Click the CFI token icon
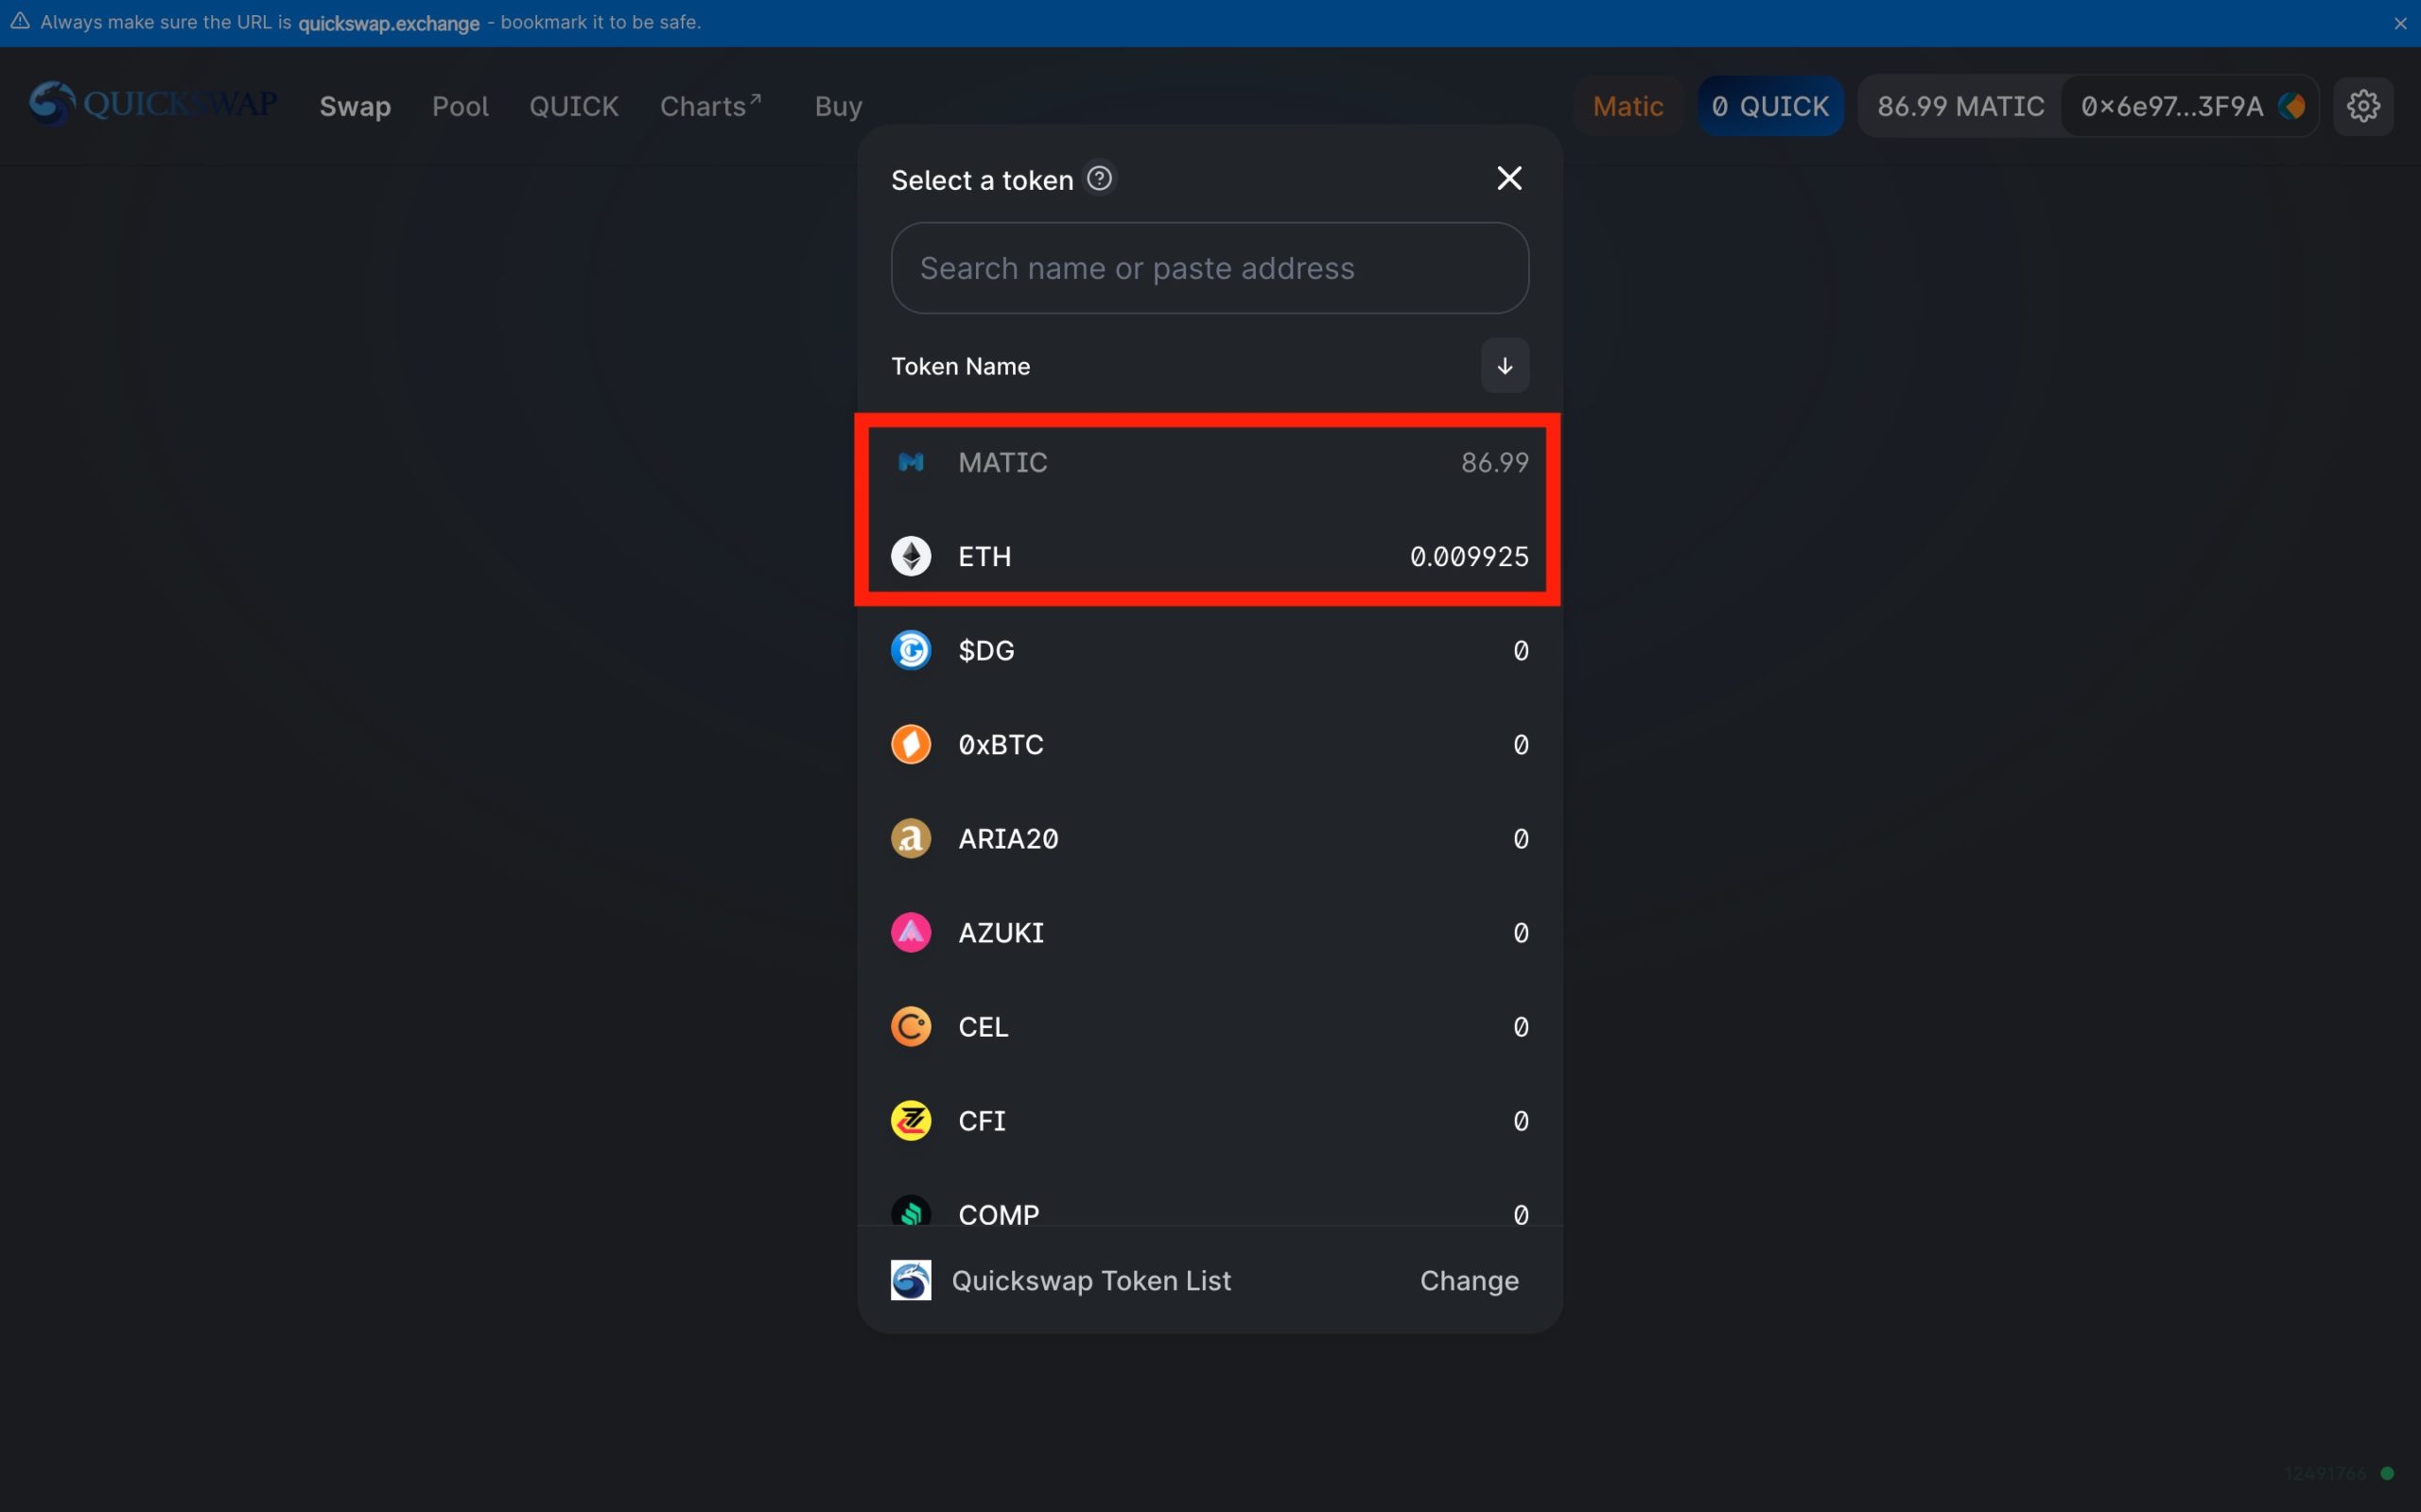2421x1512 pixels. (911, 1120)
